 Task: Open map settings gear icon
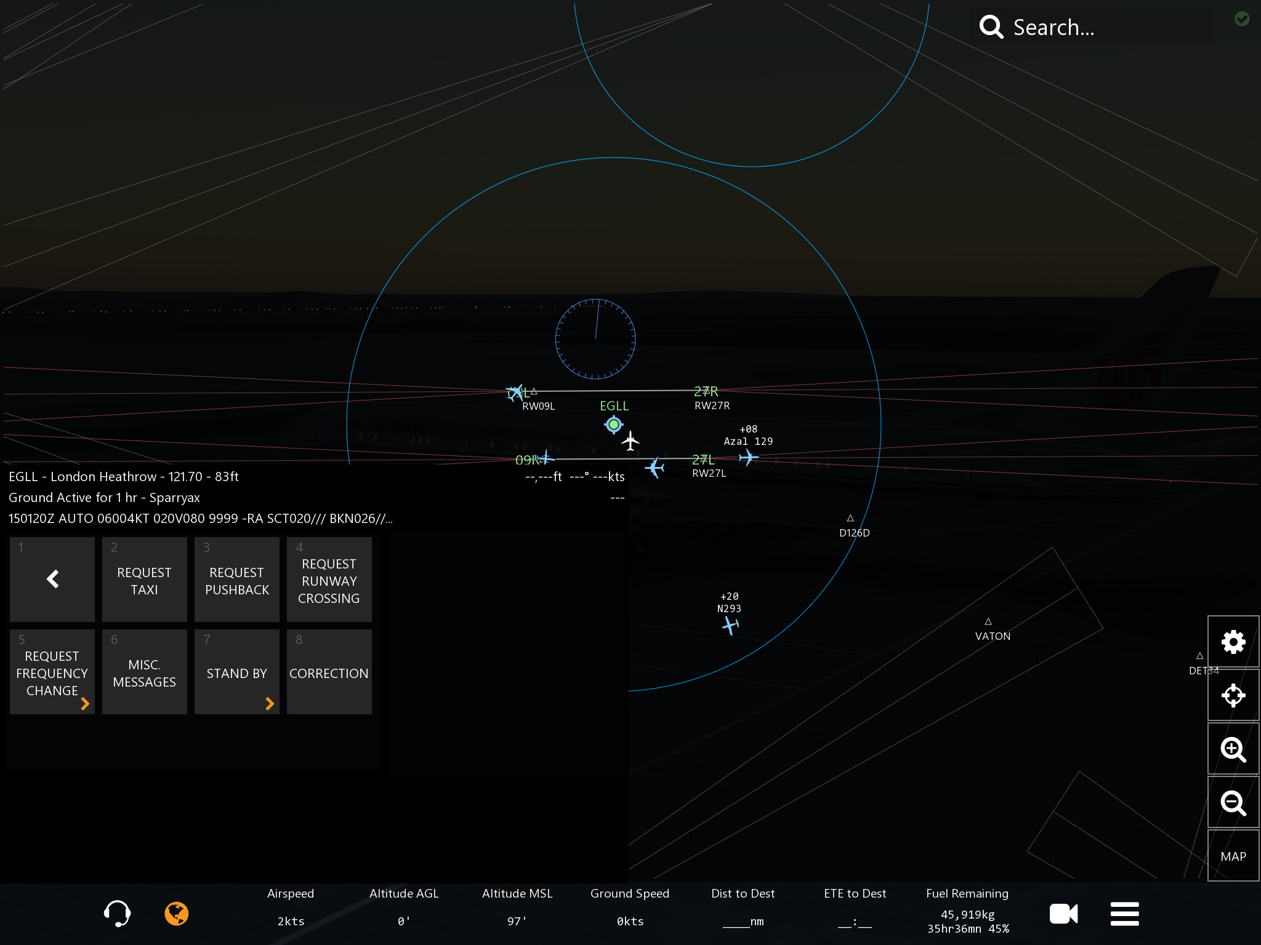tap(1233, 642)
